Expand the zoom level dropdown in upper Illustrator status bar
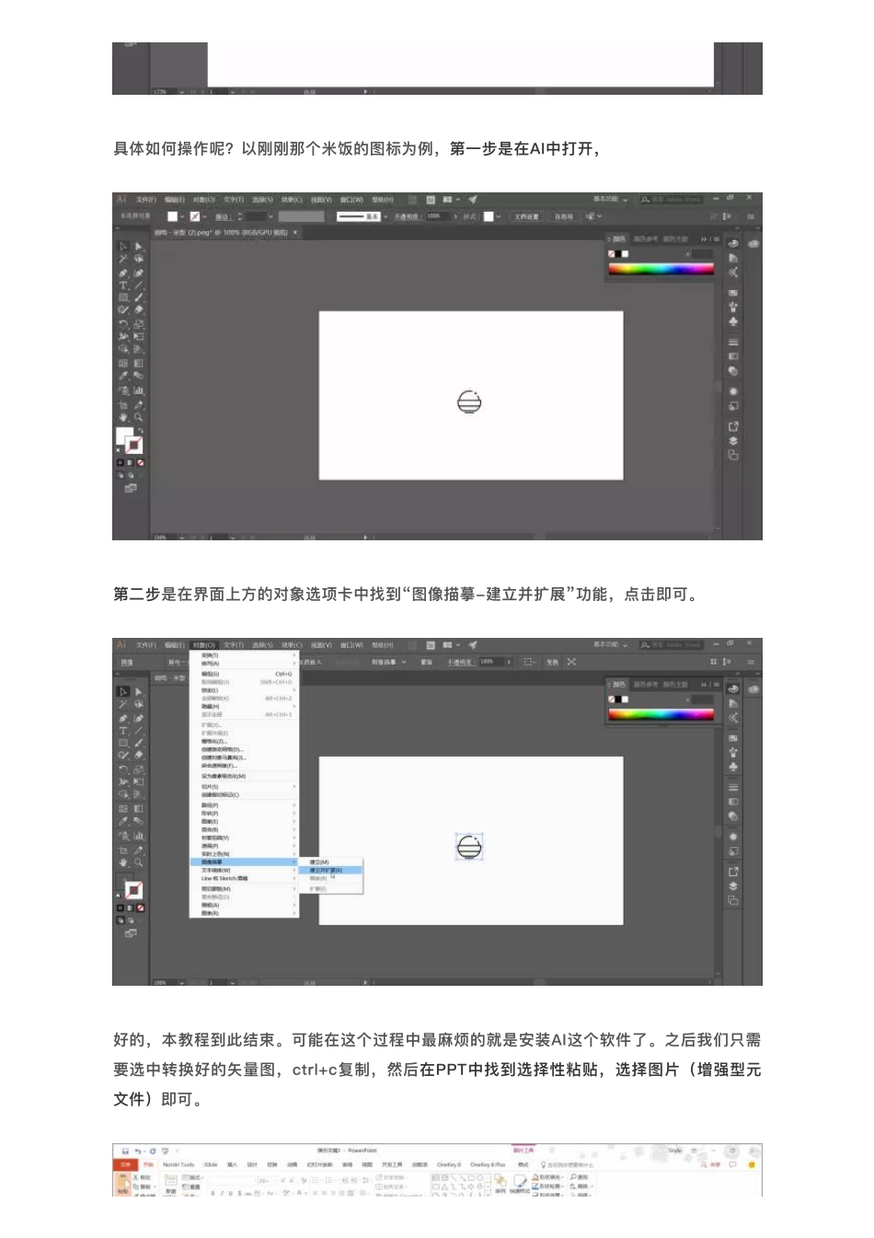 click(181, 538)
